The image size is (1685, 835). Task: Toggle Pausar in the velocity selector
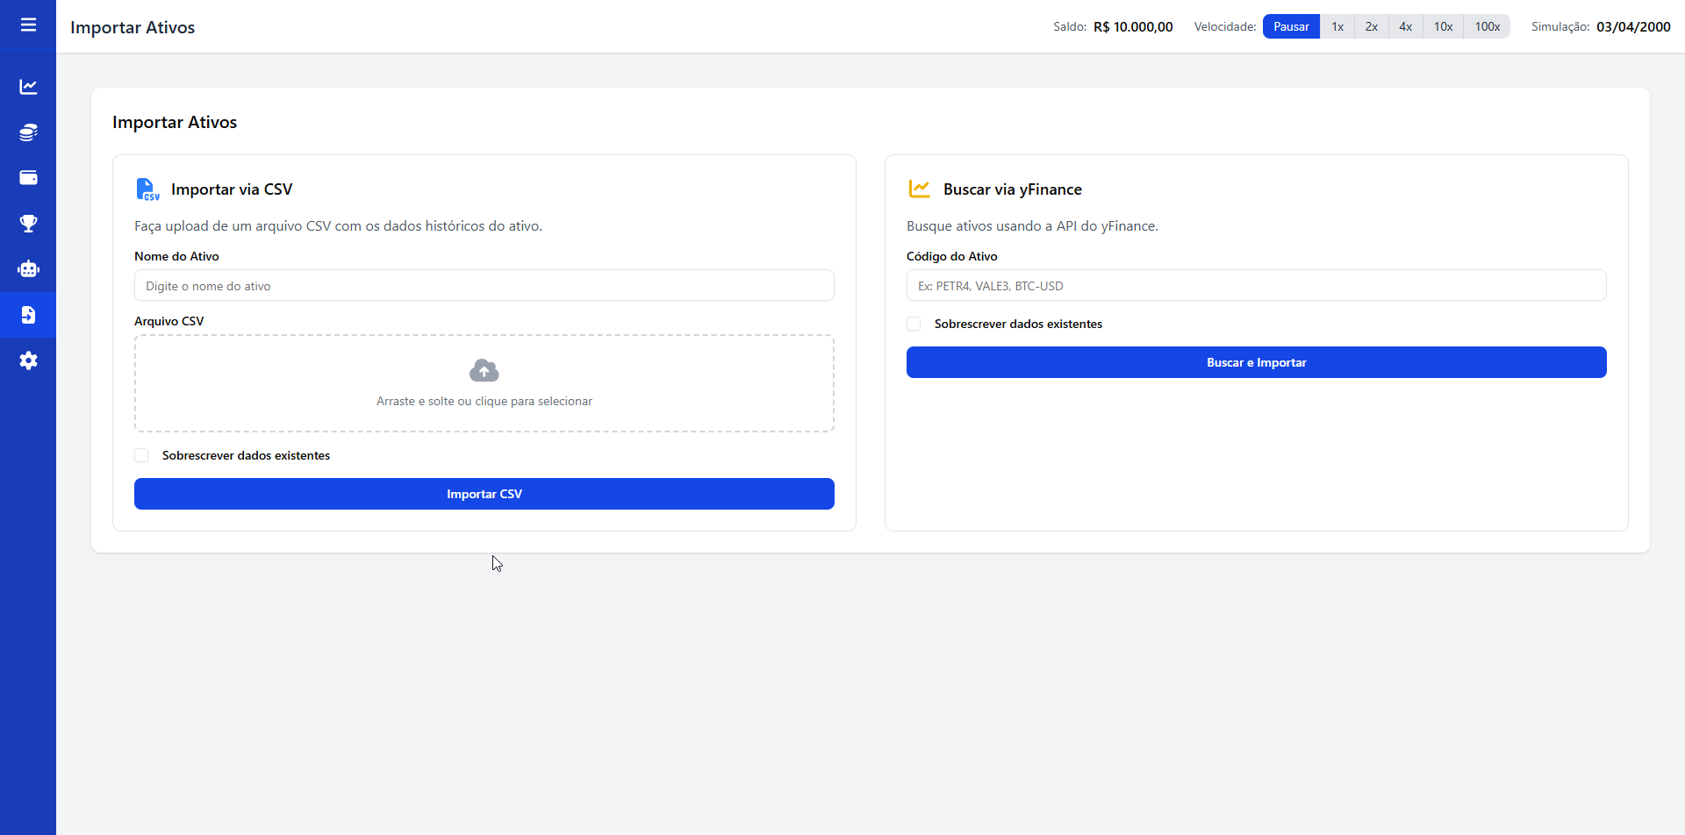1290,26
